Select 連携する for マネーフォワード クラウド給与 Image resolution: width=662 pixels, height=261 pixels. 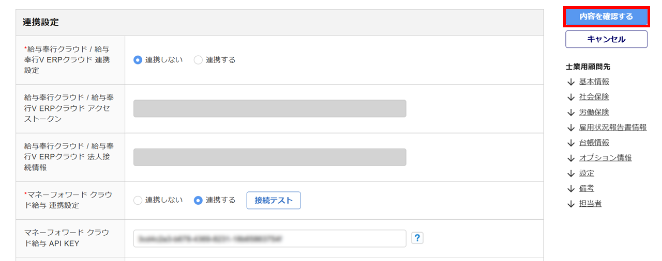[198, 200]
